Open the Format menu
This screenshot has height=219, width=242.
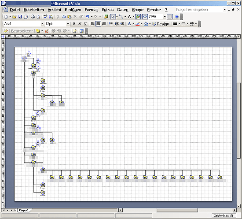[91, 10]
